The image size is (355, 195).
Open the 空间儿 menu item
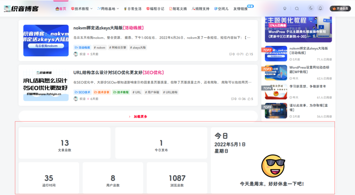[x=222, y=9]
